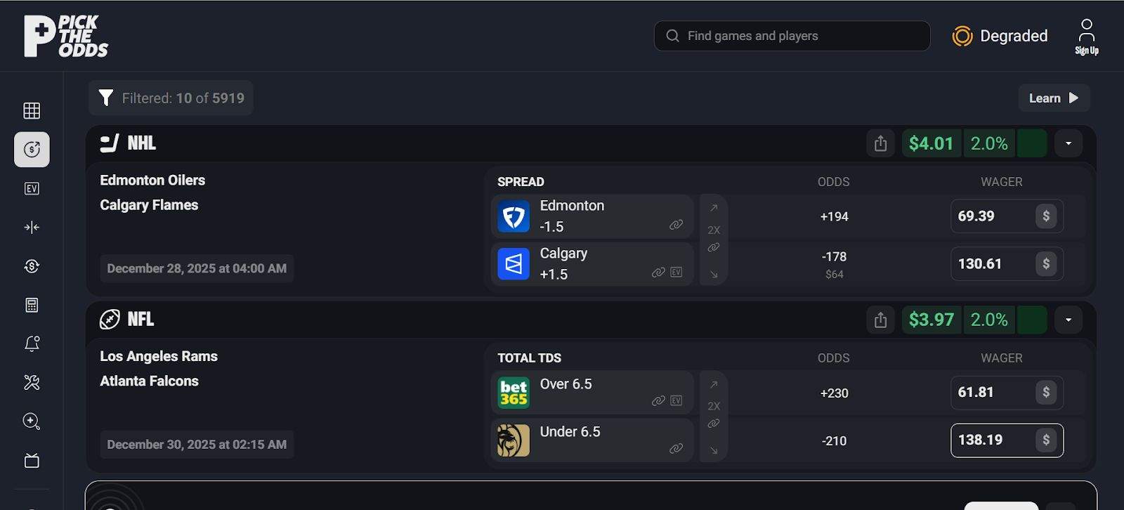Click the 2X multiplier in NHL row
This screenshot has height=510, width=1124.
pyautogui.click(x=714, y=230)
